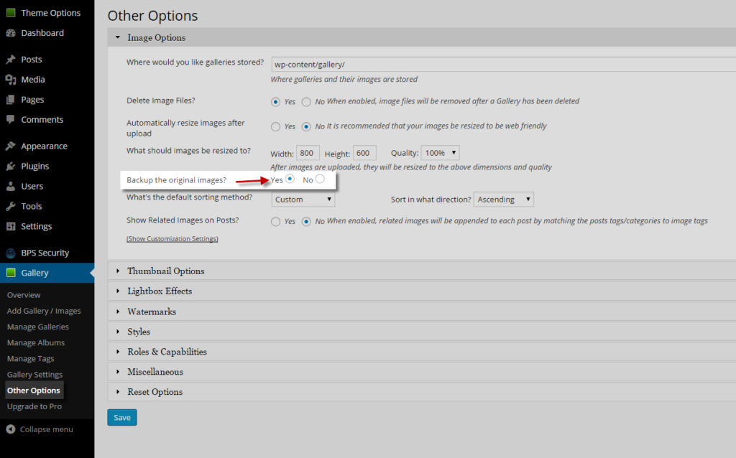Image resolution: width=736 pixels, height=458 pixels.
Task: Click the Show Customization Settings link
Action: (x=172, y=238)
